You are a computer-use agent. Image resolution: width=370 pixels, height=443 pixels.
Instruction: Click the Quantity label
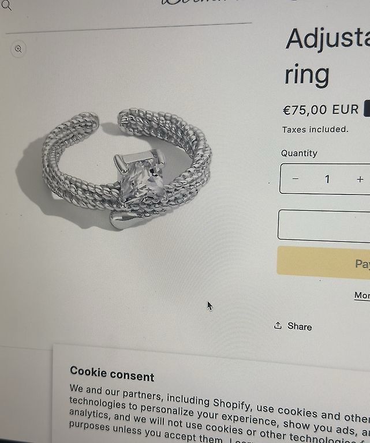click(x=299, y=153)
